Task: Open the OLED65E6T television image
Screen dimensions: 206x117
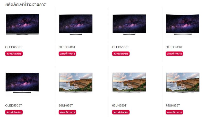Action: pyautogui.click(x=22, y=24)
